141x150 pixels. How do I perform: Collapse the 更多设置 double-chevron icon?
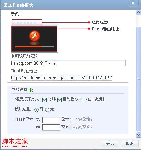(x=31, y=90)
